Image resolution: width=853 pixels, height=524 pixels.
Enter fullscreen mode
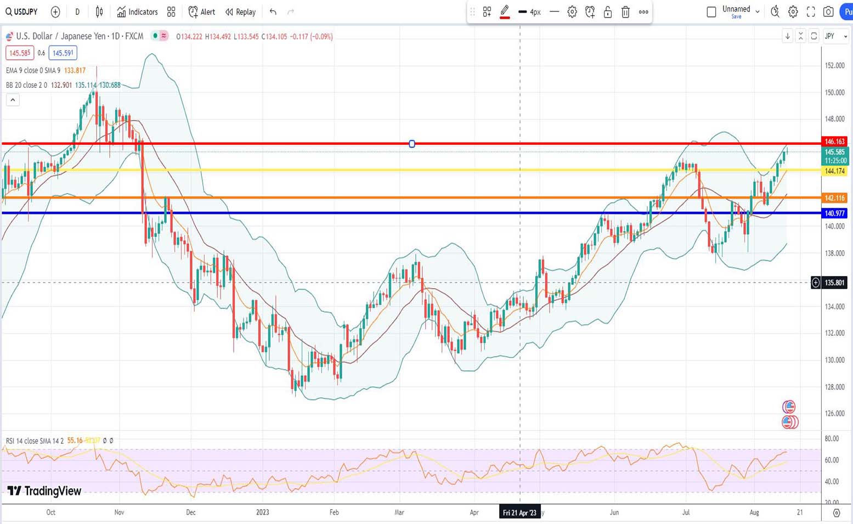811,12
